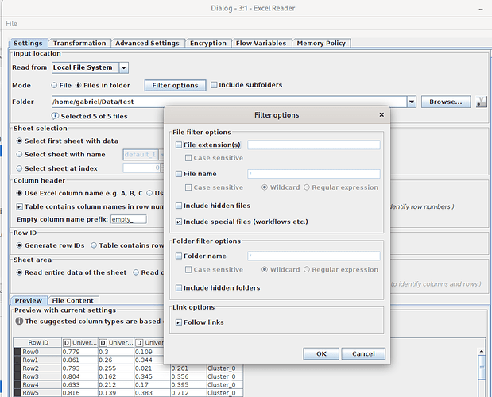The width and height of the screenshot is (492, 397).
Task: Open sheet name dropdown showing default_1
Action: [x=144, y=155]
